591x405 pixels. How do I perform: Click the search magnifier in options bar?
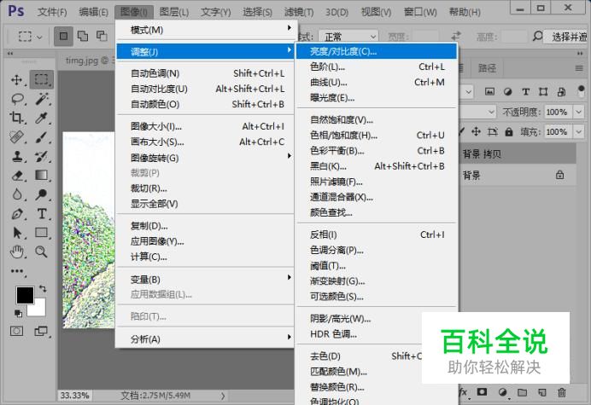(537, 37)
